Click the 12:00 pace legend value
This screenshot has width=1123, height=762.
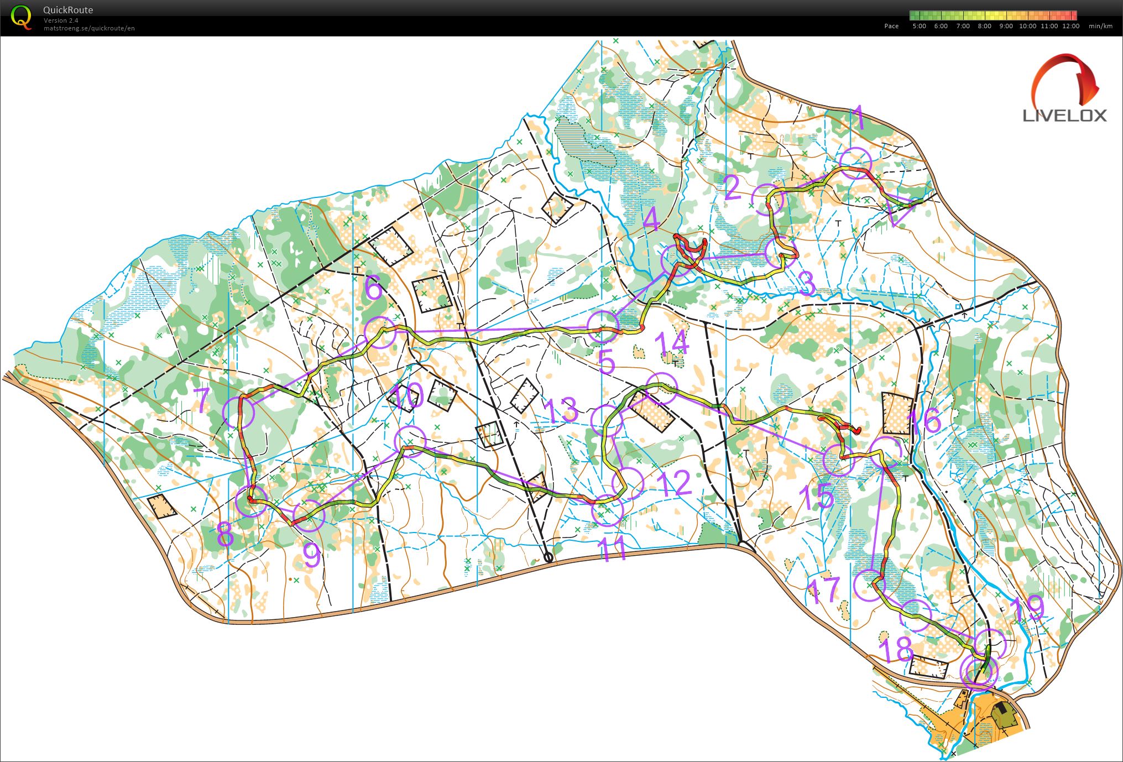(x=1070, y=26)
